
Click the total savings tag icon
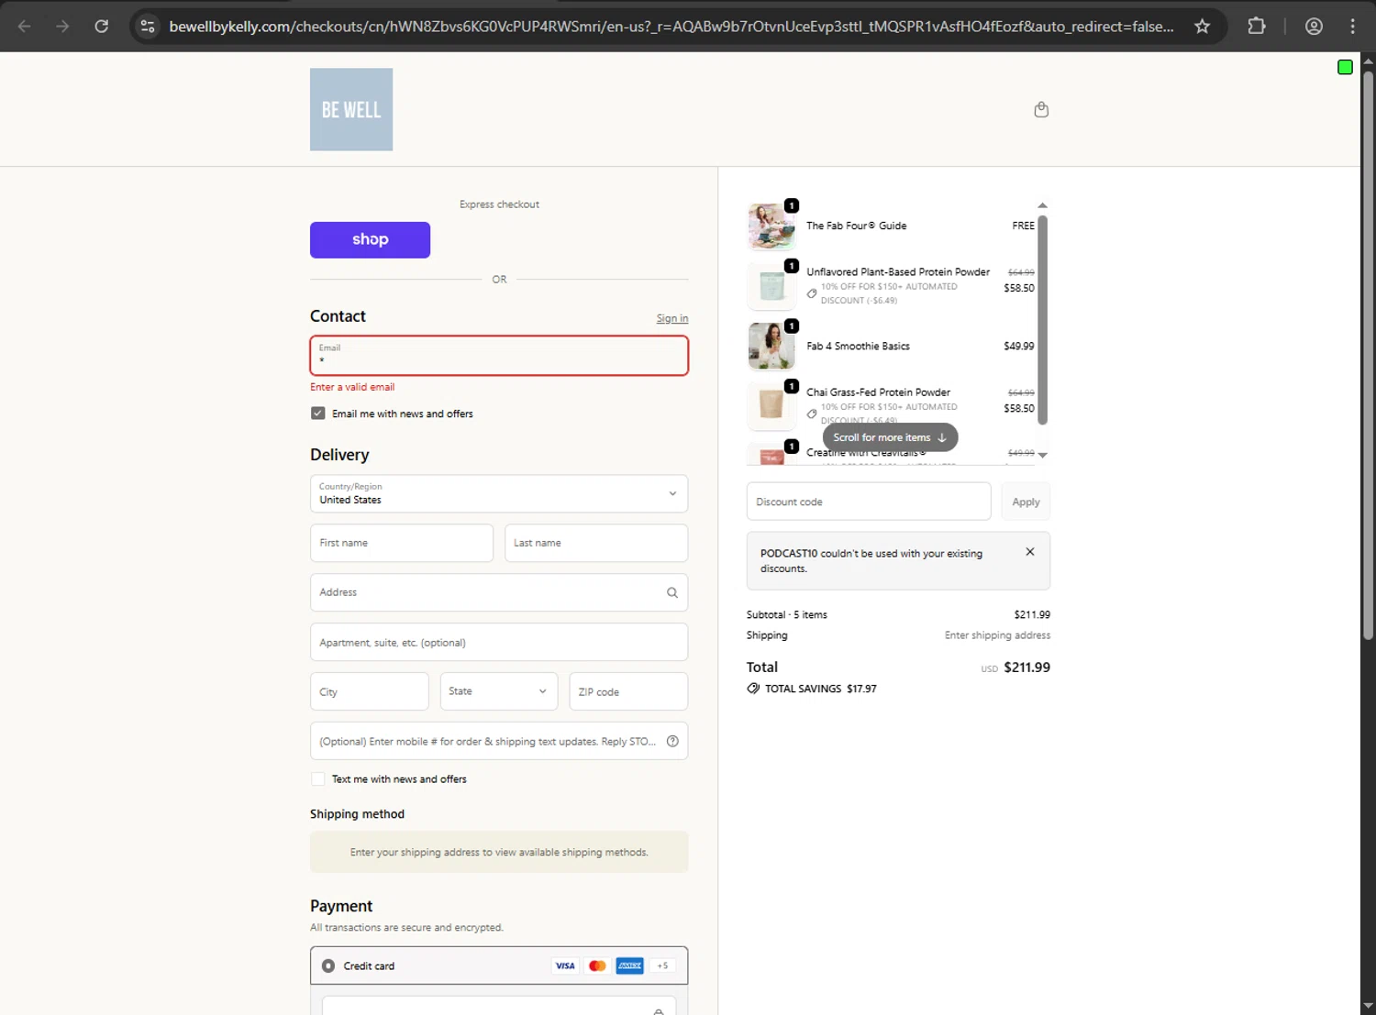[x=753, y=689]
